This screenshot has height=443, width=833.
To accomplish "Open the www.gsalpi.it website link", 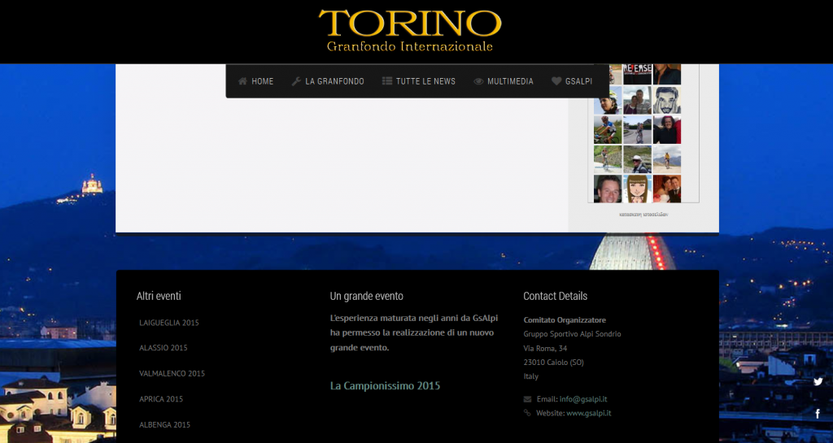I will pyautogui.click(x=588, y=413).
